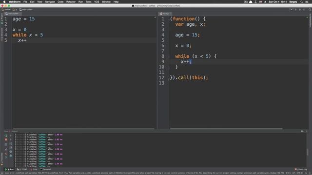This screenshot has height=175, width=312.
Task: Click the 'while x < 5' line in main.coffee
Action: pos(28,35)
